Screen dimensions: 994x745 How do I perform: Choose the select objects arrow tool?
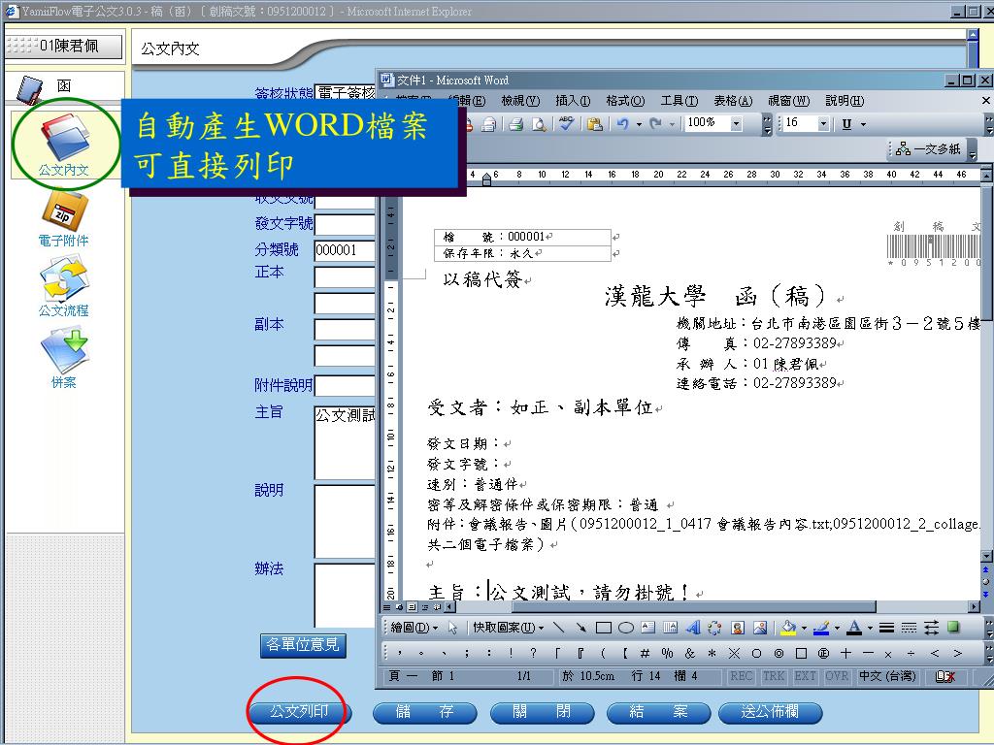[x=452, y=628]
